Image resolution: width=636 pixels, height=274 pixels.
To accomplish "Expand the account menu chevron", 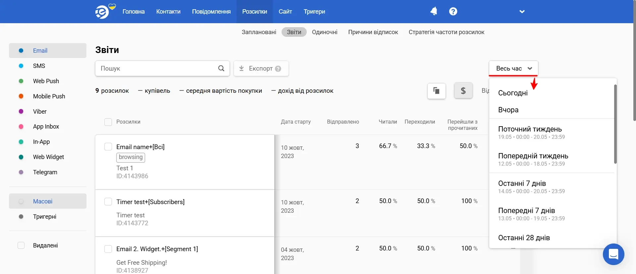I will coord(522,12).
